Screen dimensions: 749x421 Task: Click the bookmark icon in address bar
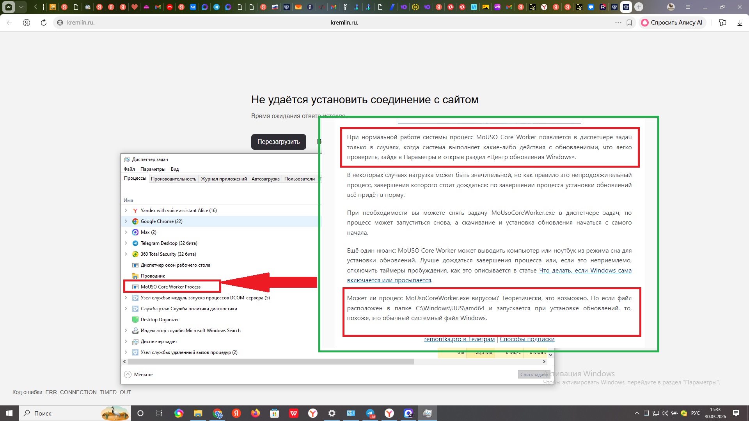tap(629, 23)
